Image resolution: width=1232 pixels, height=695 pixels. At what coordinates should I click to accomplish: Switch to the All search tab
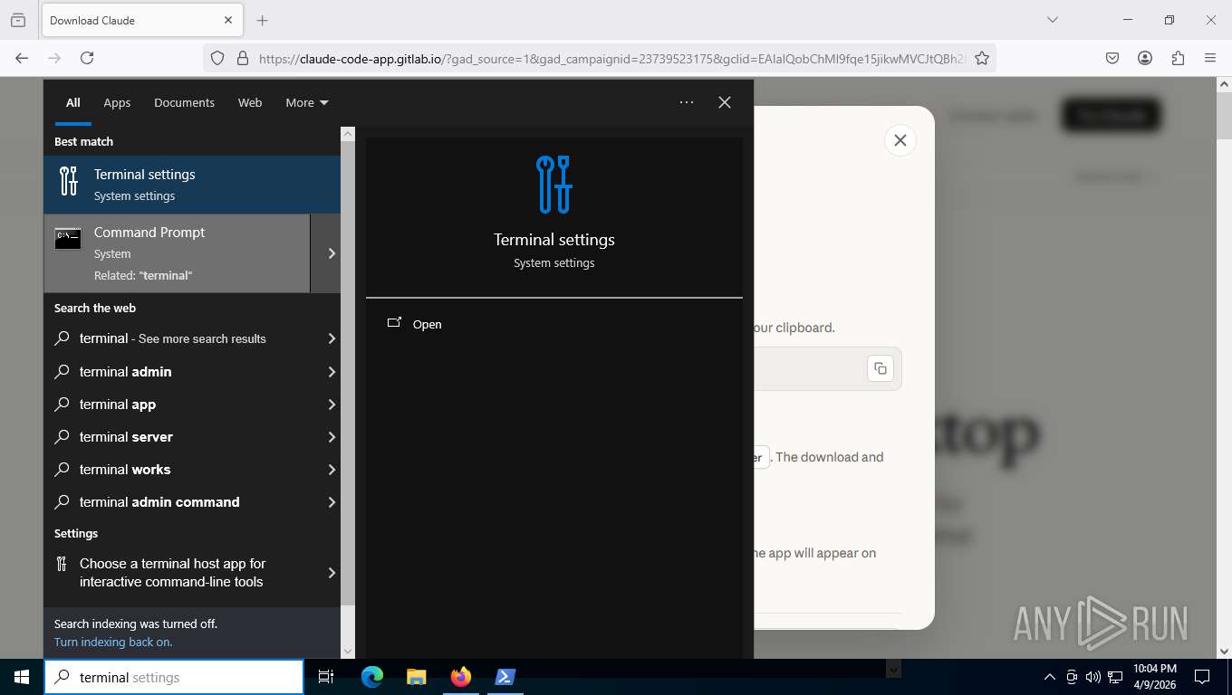(x=72, y=102)
